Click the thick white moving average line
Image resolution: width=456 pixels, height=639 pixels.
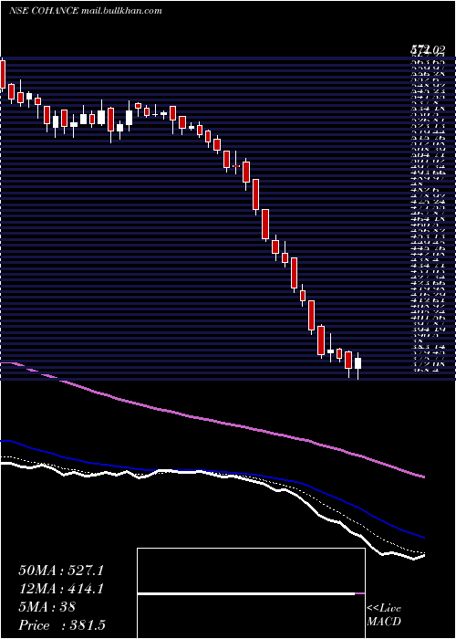point(212,474)
